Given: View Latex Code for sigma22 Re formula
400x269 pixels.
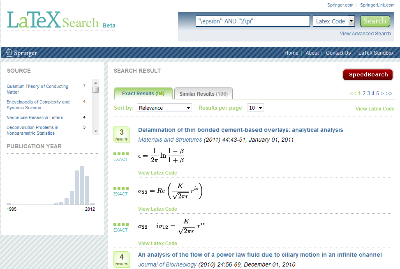Looking at the screenshot, I should [157, 209].
